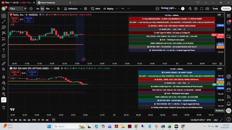The height and width of the screenshot is (130, 232).
Task: Open the object tree layers panel
Action: (x=229, y=30)
